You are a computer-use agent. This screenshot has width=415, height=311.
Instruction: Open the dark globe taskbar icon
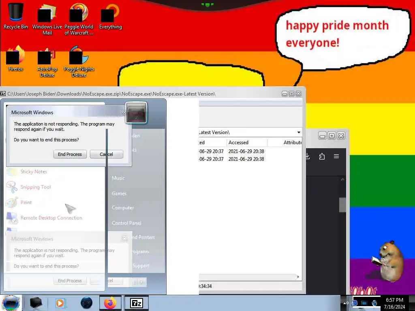(87, 303)
